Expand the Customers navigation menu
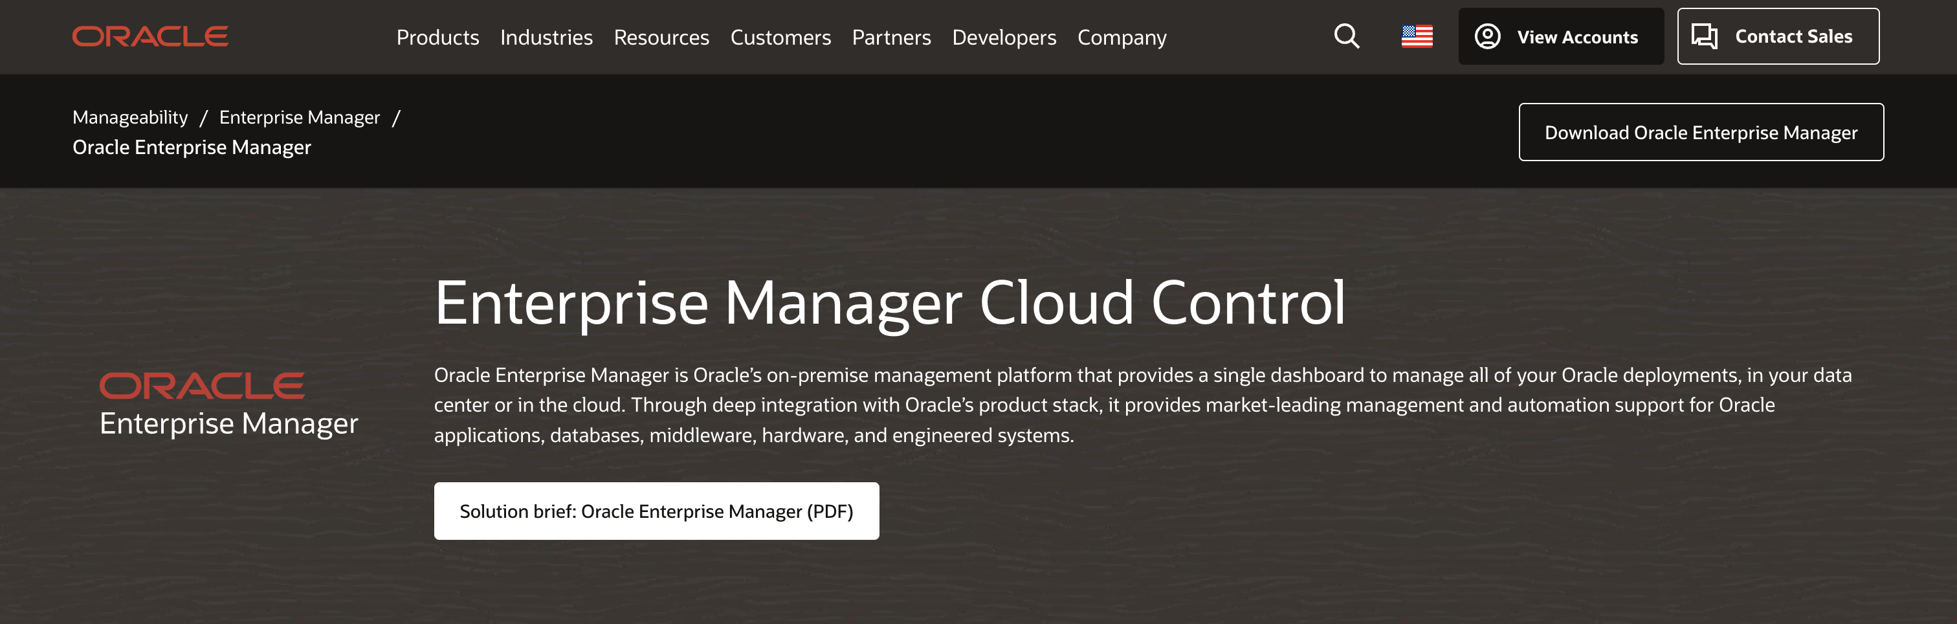The height and width of the screenshot is (624, 1957). pyautogui.click(x=780, y=38)
